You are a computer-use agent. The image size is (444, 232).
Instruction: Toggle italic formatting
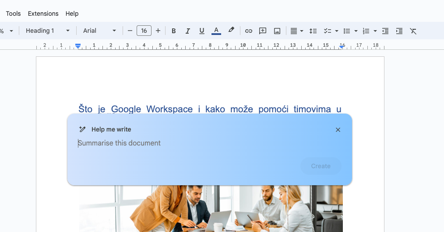pyautogui.click(x=187, y=31)
